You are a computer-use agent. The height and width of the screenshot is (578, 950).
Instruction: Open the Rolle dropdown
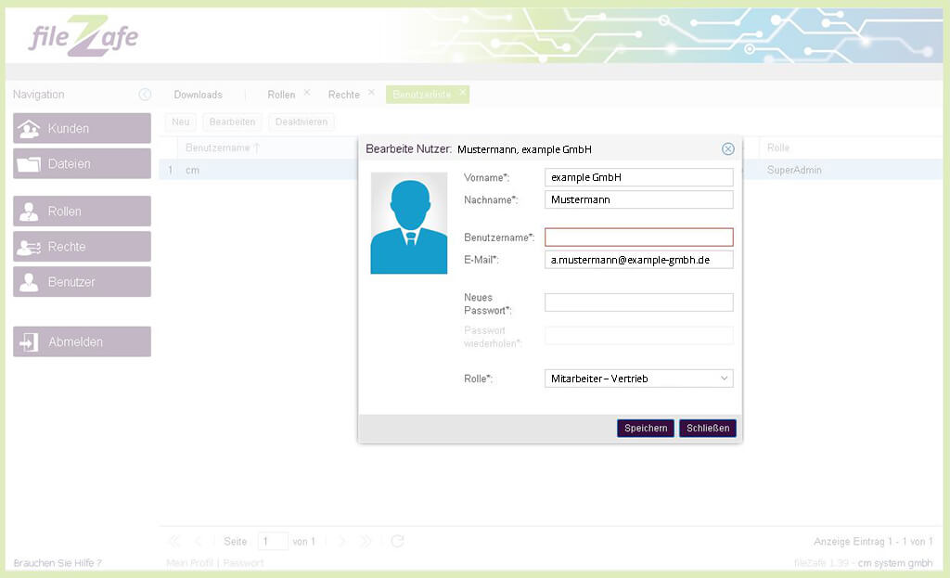pos(638,379)
